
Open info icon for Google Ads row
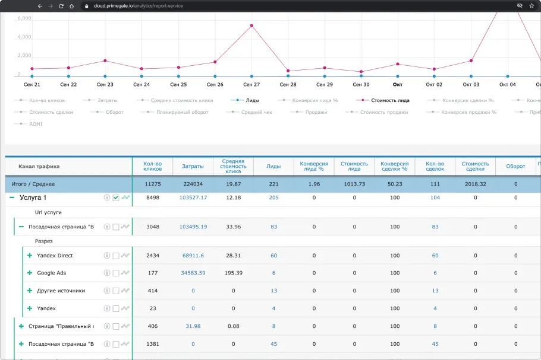(107, 273)
